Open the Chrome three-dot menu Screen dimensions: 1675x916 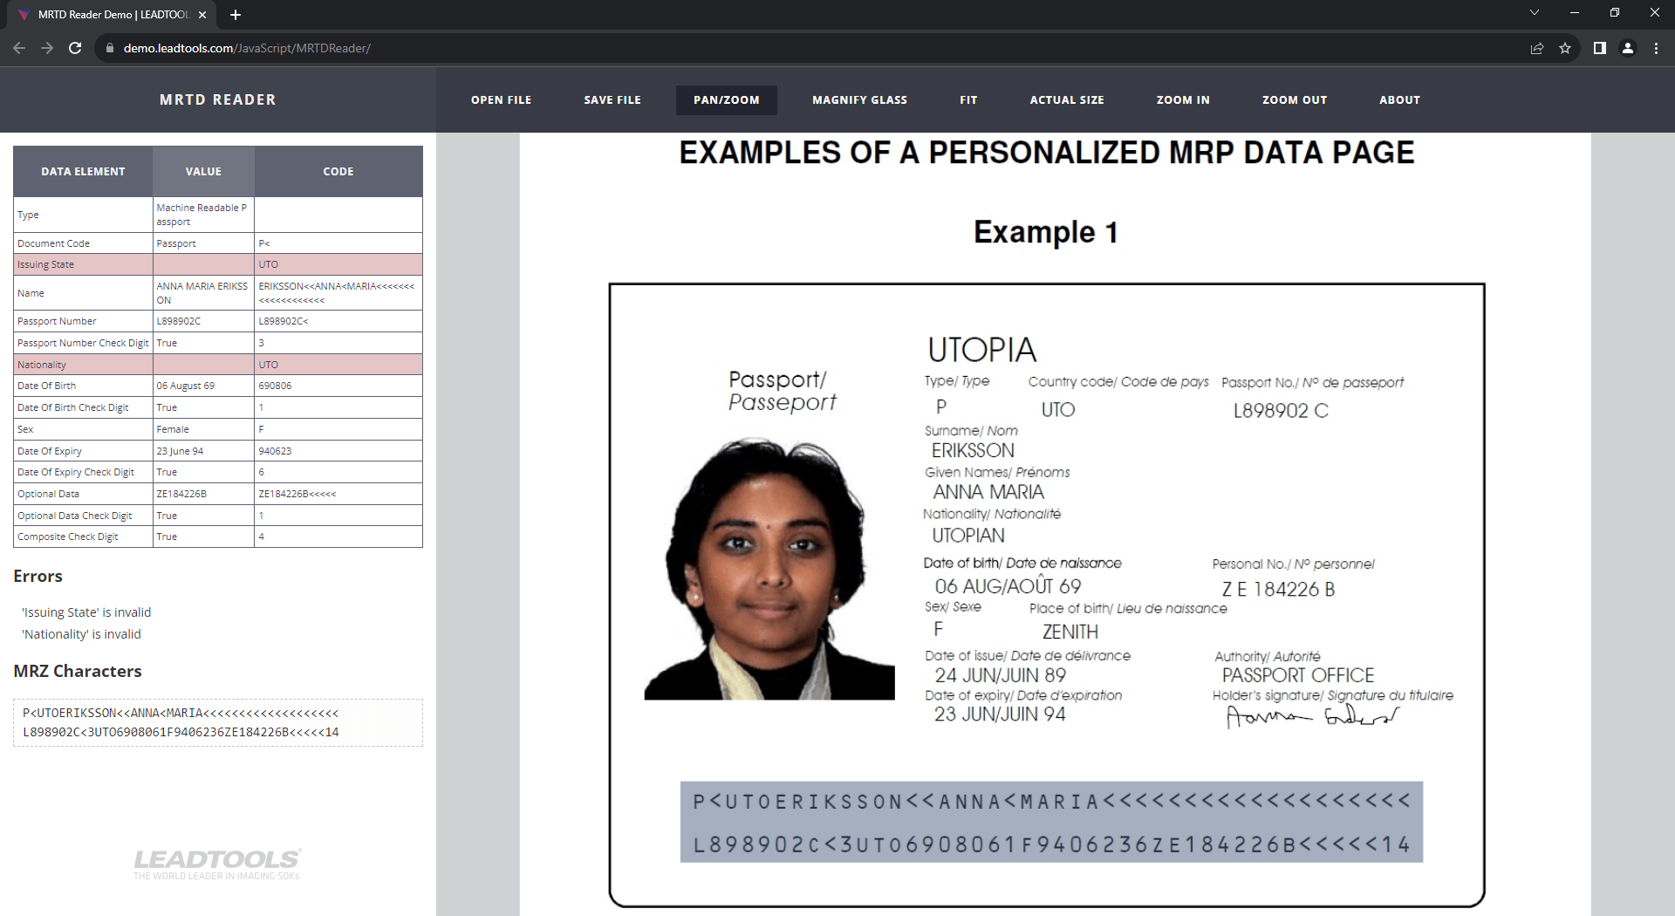(1656, 48)
